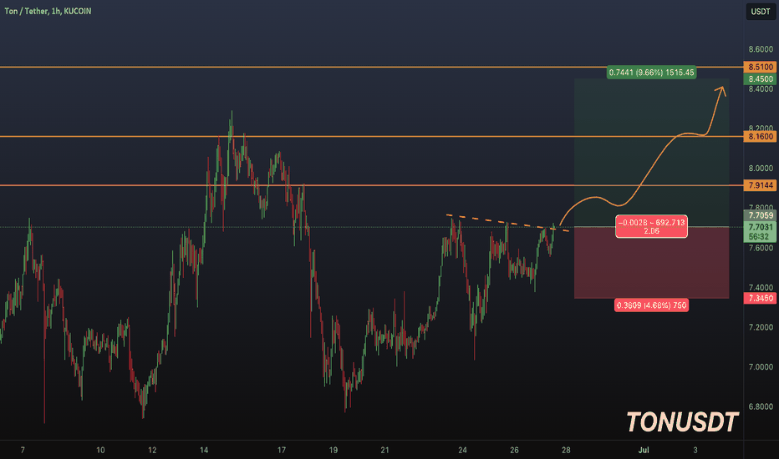Click the 7.3450 red stop price label
The image size is (779, 459).
click(760, 298)
